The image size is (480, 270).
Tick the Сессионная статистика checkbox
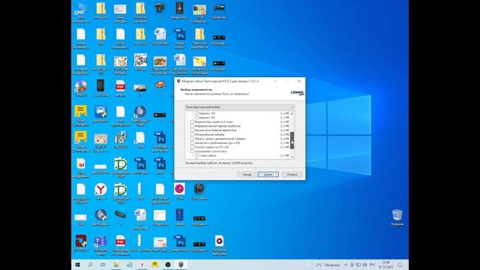click(x=192, y=151)
